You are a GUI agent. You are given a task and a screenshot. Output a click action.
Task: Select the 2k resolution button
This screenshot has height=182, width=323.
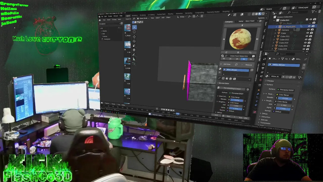tap(237, 59)
